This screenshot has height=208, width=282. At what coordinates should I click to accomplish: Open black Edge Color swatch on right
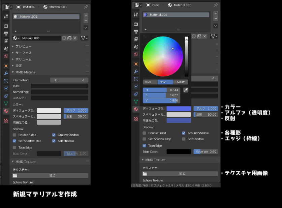[x=179, y=152]
